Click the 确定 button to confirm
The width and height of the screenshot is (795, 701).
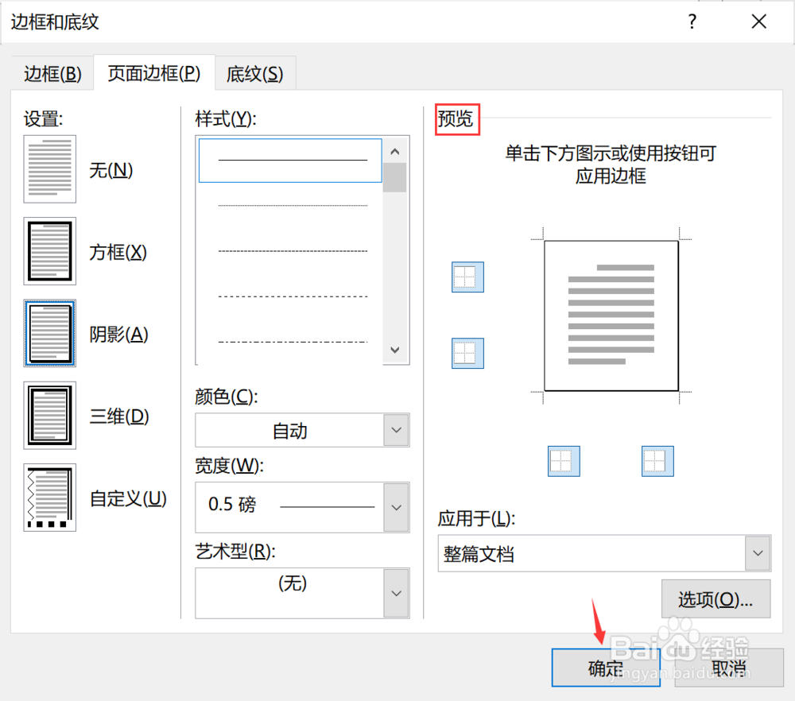(606, 668)
